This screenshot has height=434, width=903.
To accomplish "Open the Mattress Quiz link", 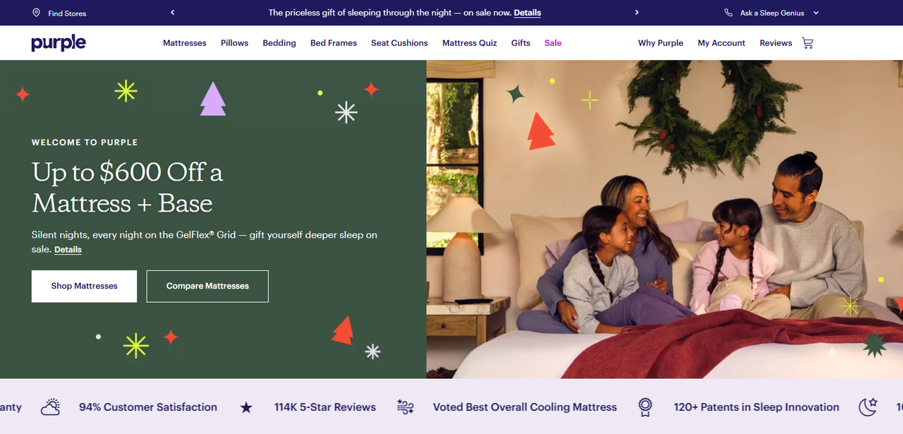I will click(470, 43).
